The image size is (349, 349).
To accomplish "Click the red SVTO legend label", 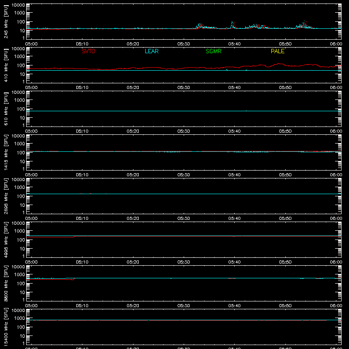I will pos(89,51).
